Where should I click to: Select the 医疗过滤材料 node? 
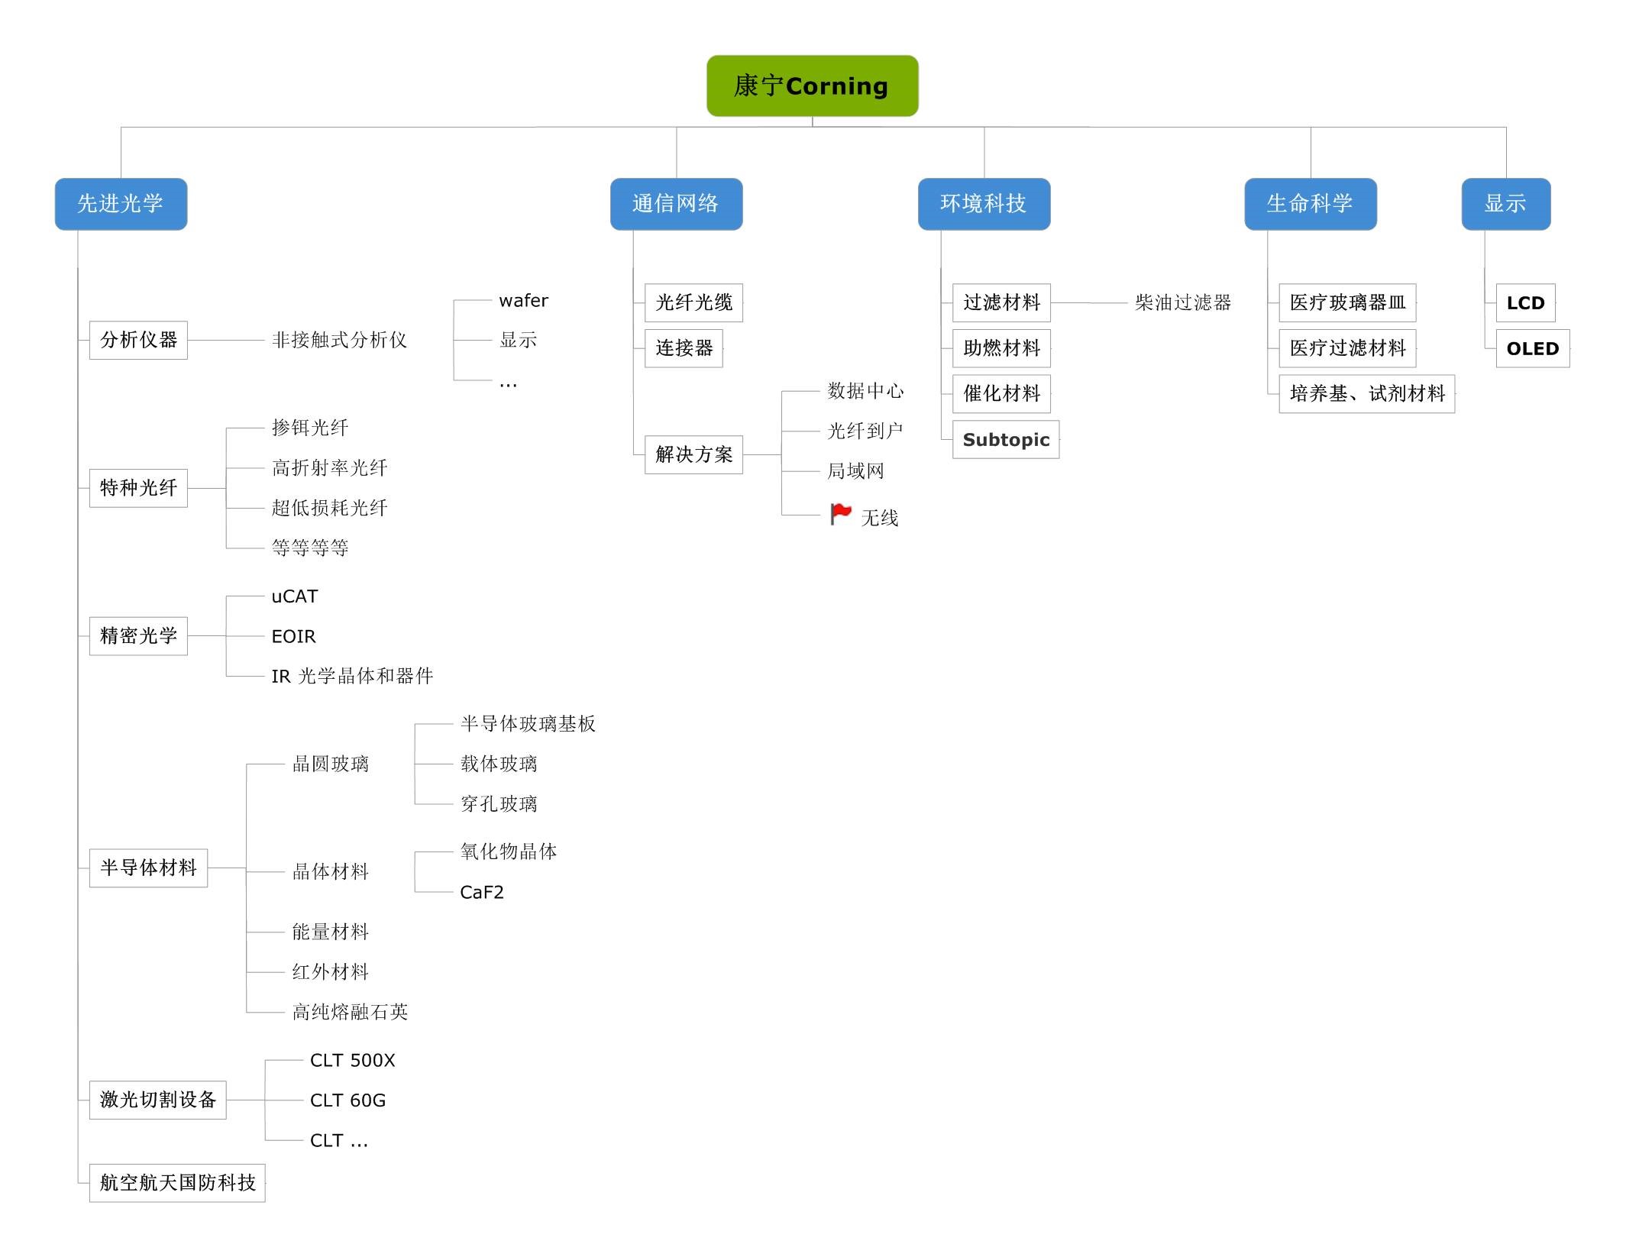(1347, 348)
